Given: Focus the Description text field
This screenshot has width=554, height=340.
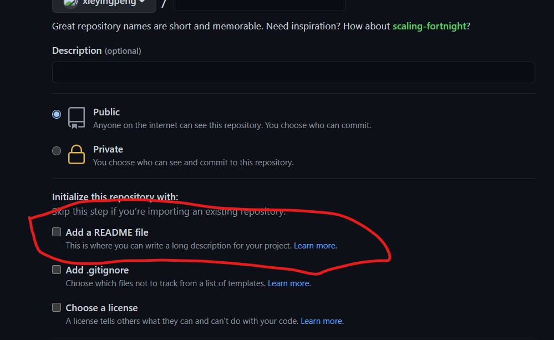Looking at the screenshot, I should pos(293,73).
